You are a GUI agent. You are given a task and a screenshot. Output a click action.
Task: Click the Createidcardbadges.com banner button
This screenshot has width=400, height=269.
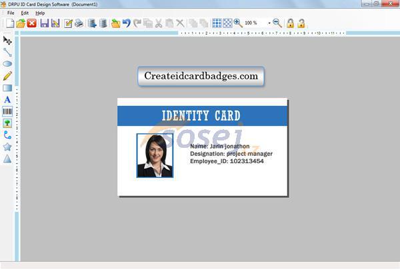click(x=201, y=76)
